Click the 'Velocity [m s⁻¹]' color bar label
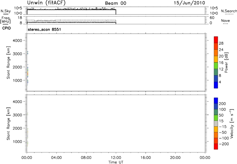 click(x=232, y=123)
